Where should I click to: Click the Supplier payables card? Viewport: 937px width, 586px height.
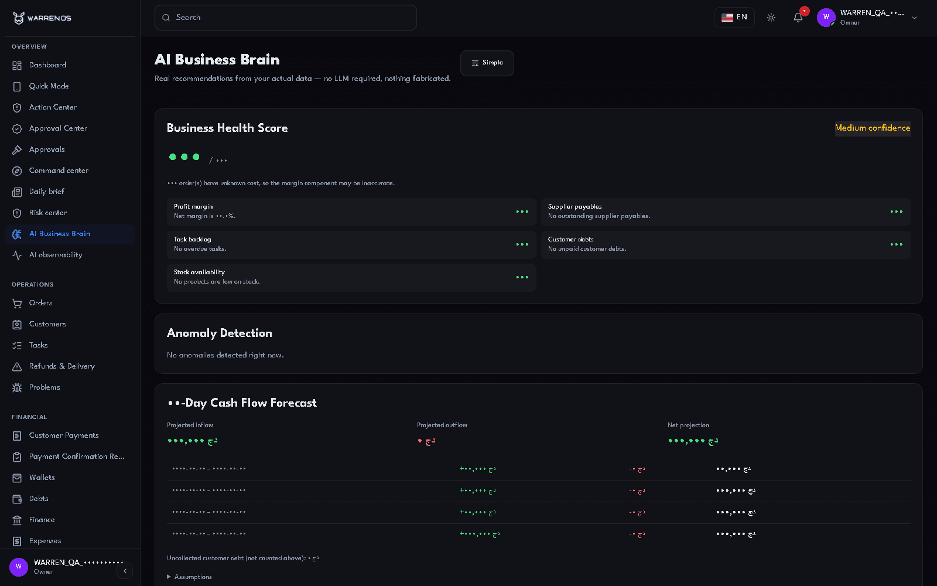726,212
